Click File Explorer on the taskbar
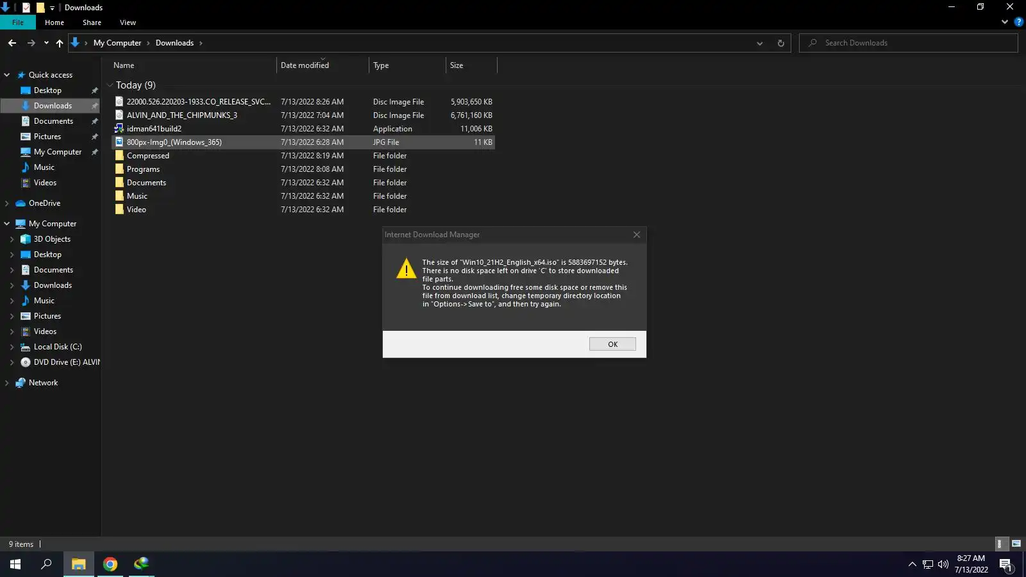Image resolution: width=1026 pixels, height=577 pixels. [x=78, y=564]
